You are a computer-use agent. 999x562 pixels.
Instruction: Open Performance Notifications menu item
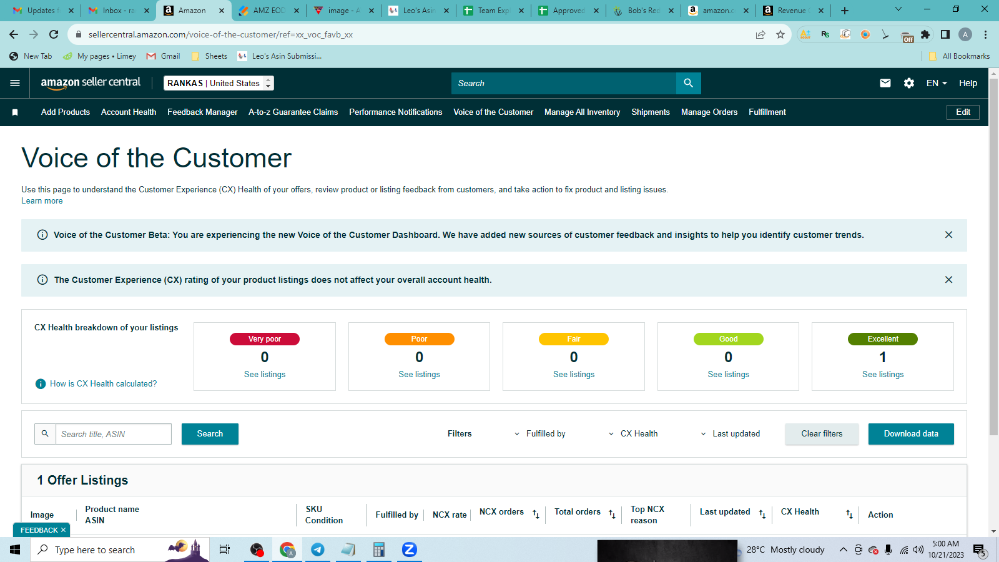pos(395,112)
